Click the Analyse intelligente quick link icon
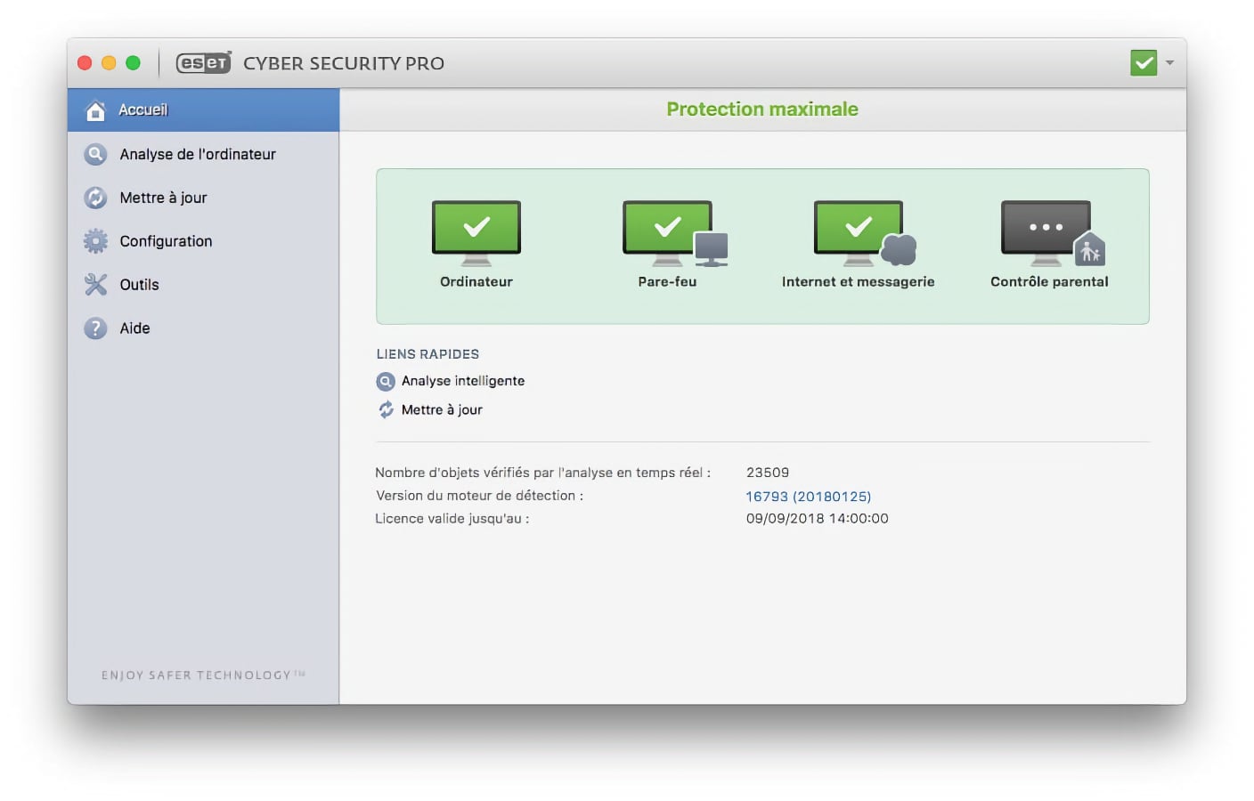 tap(386, 382)
